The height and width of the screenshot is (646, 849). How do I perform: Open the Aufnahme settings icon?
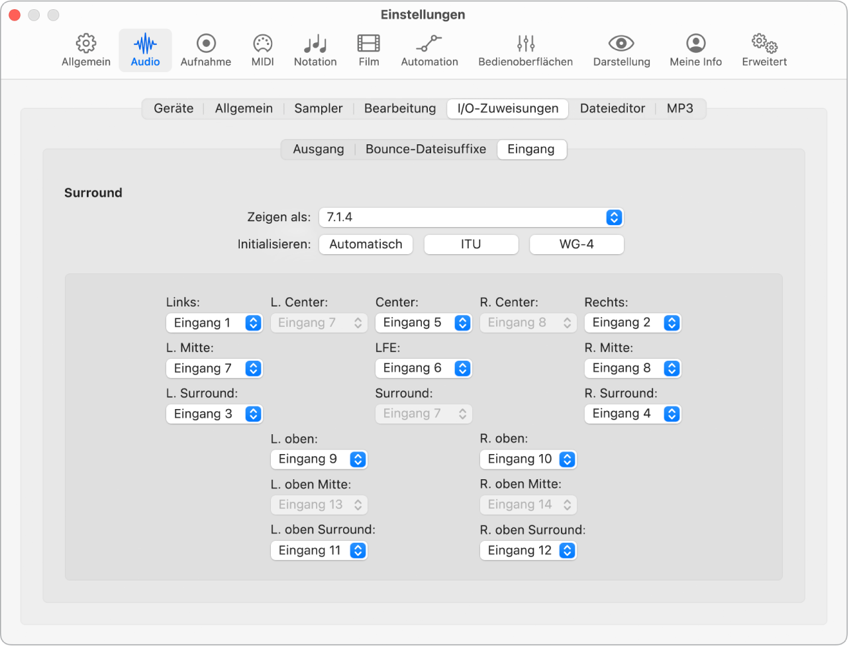[206, 50]
